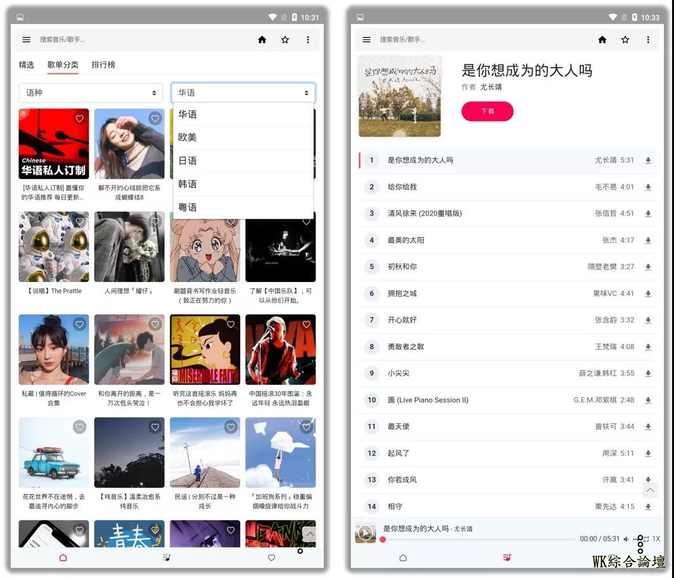Like the 和你离开的距离 playlist heart
The image size is (674, 578).
[155, 324]
